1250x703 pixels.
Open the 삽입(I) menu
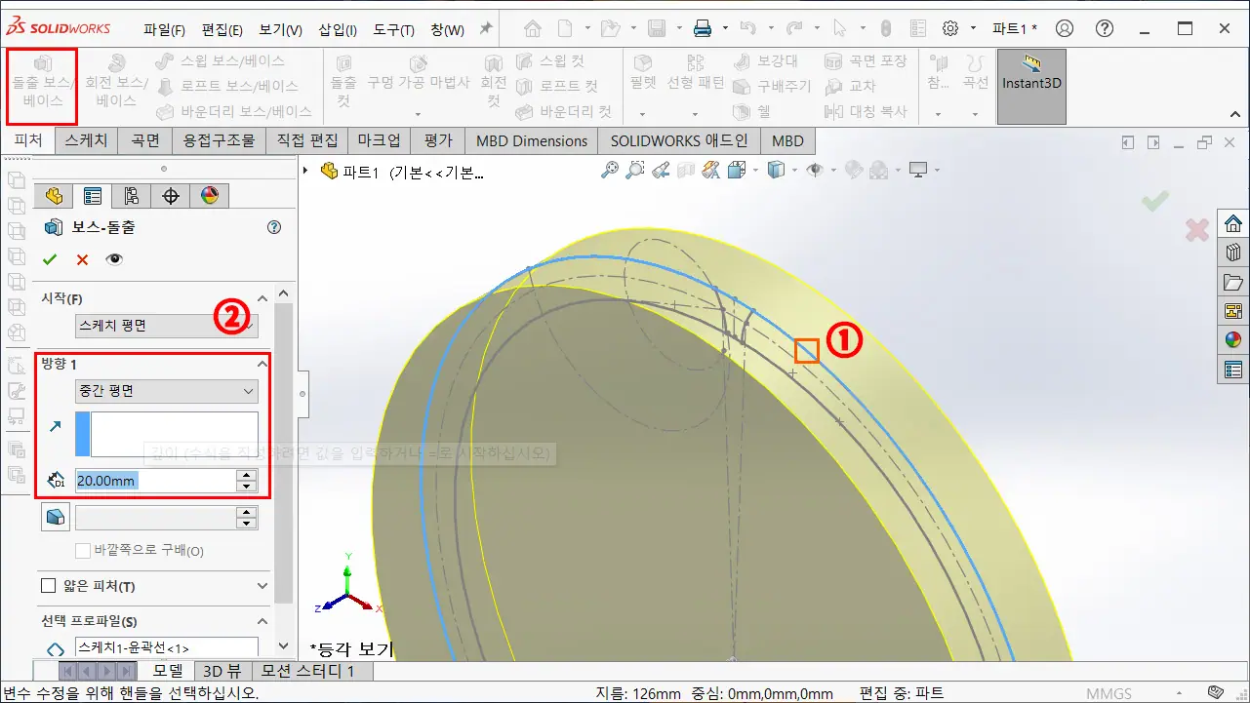338,29
